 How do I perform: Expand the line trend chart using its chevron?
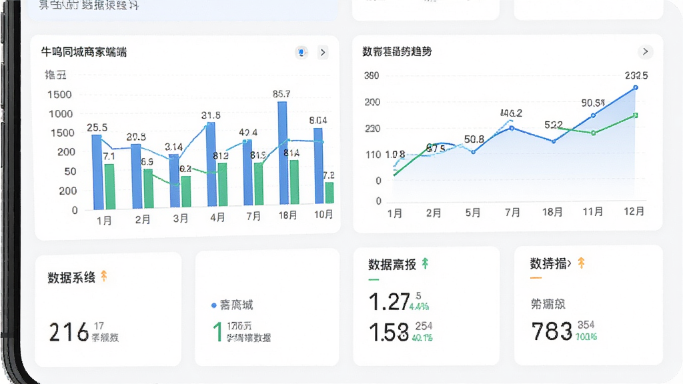[x=645, y=52]
